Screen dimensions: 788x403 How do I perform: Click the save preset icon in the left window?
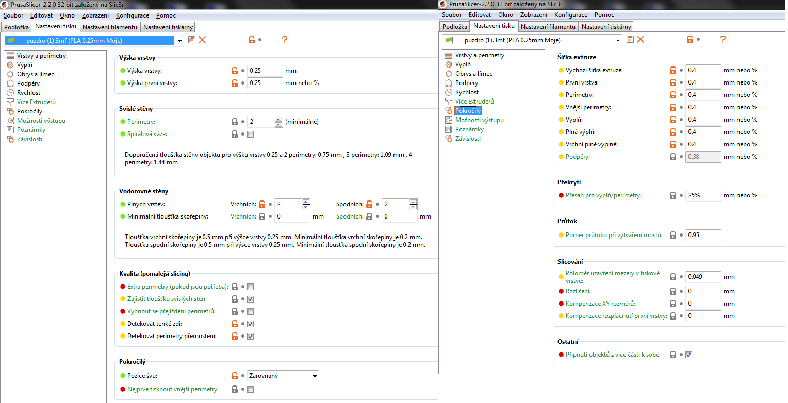click(192, 40)
